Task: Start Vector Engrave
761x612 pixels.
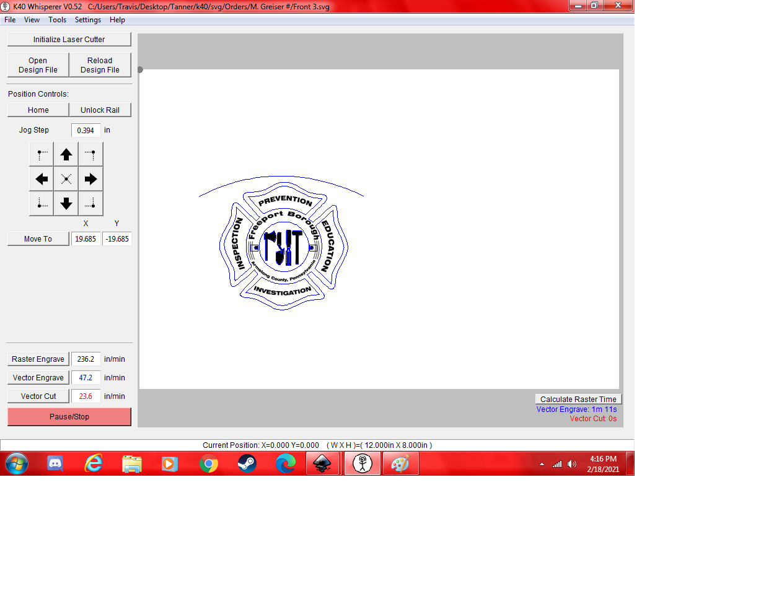Action: (38, 377)
